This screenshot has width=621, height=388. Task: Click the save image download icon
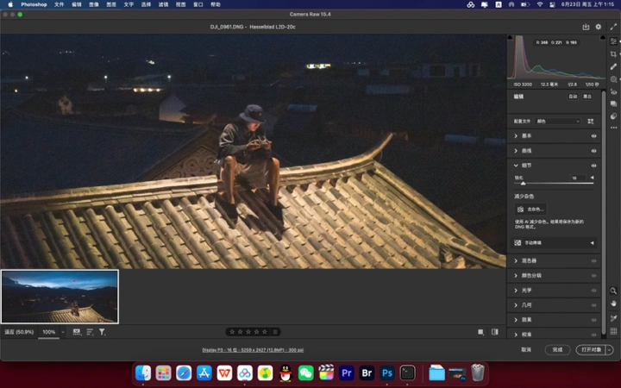pos(586,27)
